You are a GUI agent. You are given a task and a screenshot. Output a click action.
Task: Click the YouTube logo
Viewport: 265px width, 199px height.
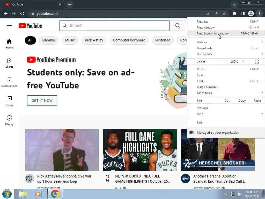[30, 26]
